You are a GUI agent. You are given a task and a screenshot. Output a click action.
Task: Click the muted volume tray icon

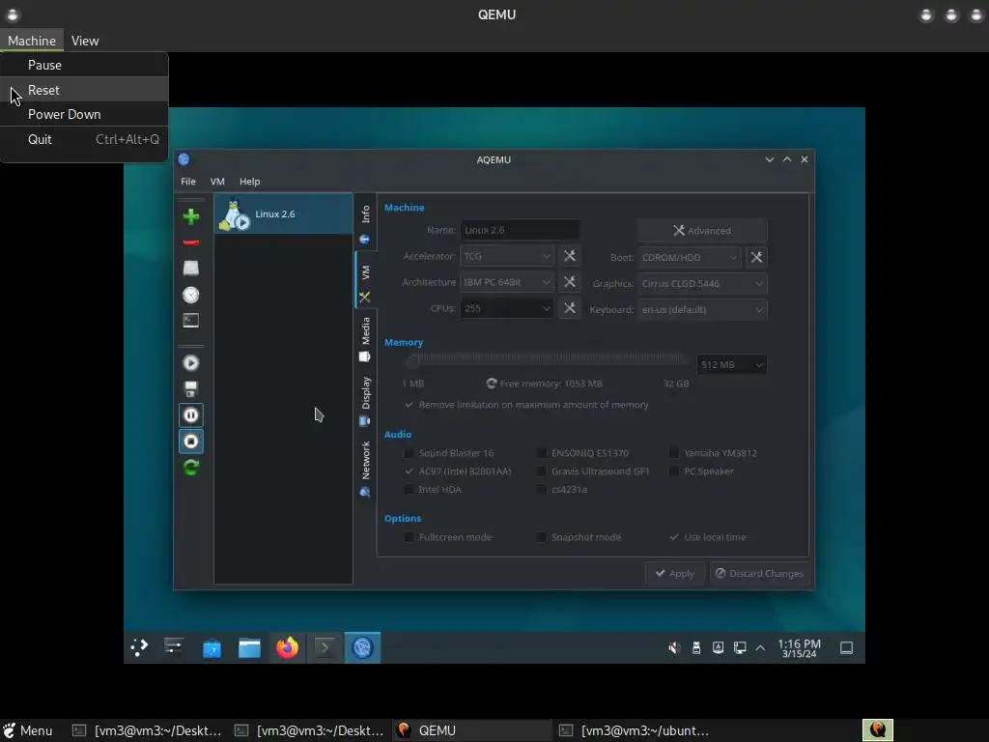click(x=674, y=648)
